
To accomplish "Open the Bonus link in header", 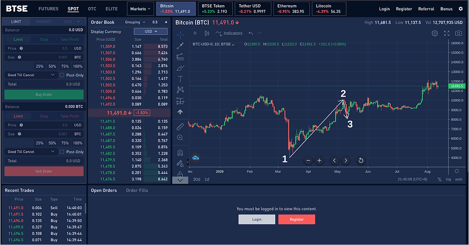I will click(x=446, y=8).
